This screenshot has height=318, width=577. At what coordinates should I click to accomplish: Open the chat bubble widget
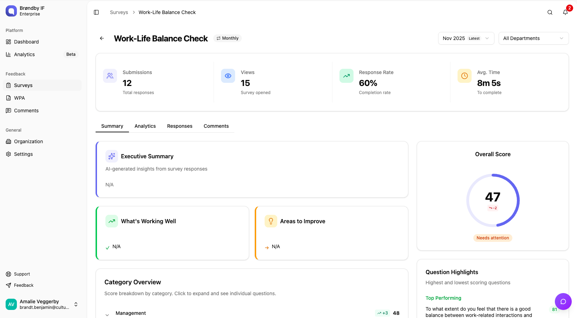coord(563,302)
